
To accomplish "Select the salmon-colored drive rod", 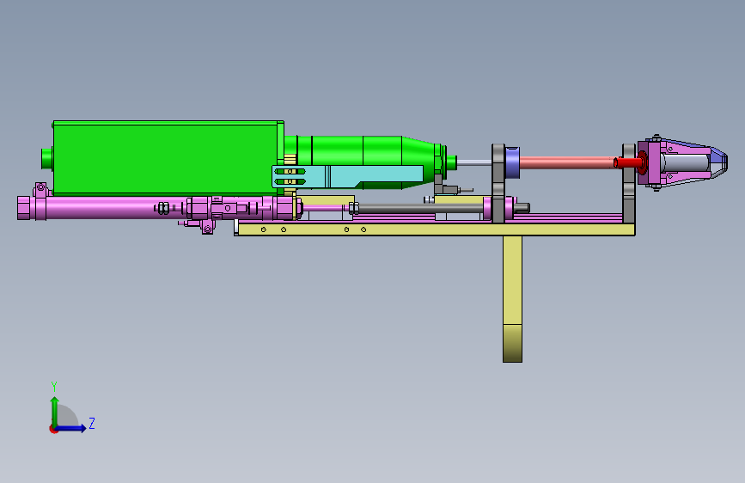I will pyautogui.click(x=568, y=163).
